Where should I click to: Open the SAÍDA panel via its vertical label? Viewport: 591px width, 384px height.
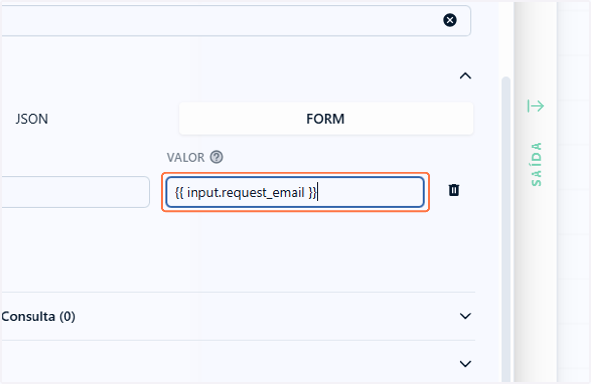536,165
